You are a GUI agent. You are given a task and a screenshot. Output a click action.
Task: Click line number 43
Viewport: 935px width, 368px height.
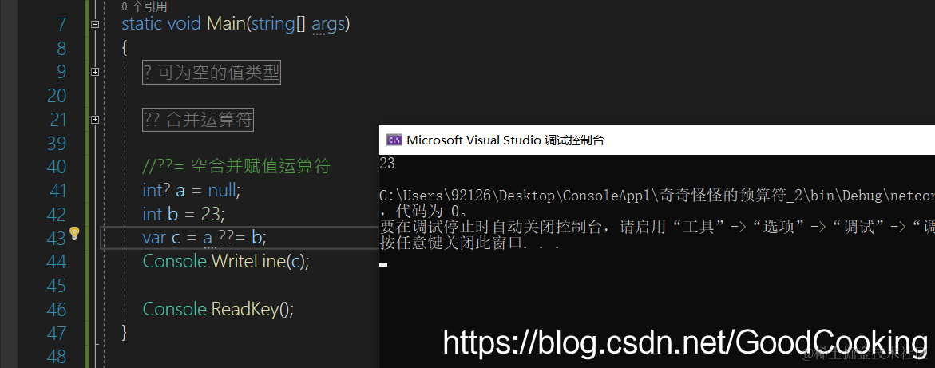pos(55,239)
